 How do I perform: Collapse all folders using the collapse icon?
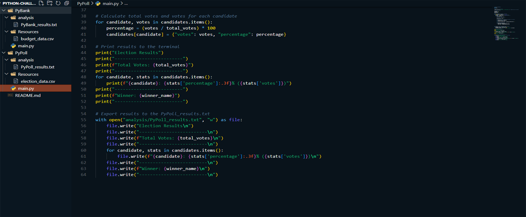(66, 3)
